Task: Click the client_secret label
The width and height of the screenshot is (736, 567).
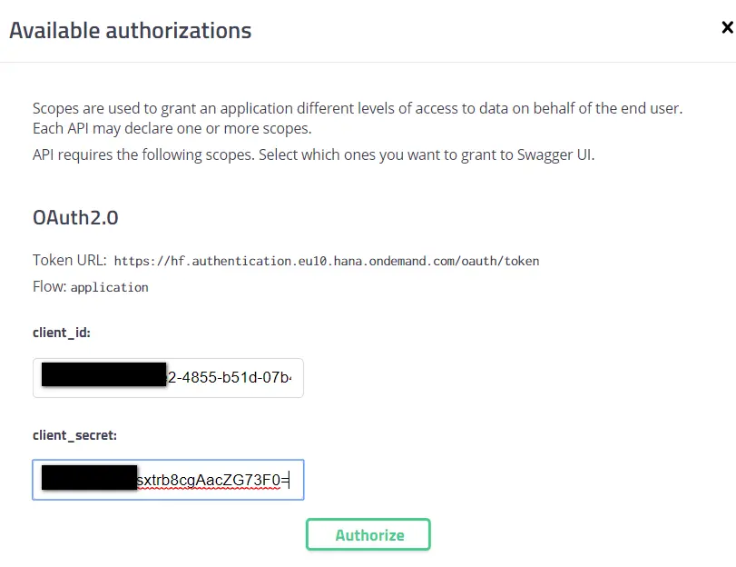Action: [74, 435]
